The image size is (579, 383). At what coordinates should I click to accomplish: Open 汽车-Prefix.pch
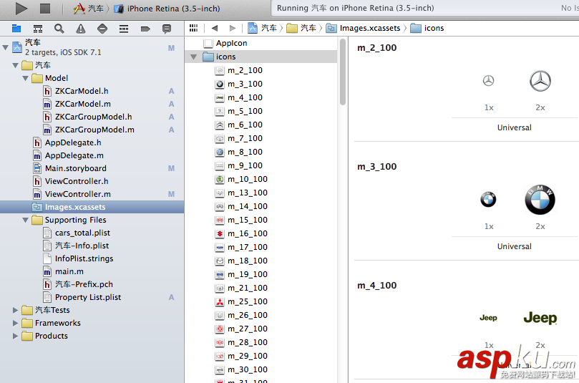pos(84,284)
